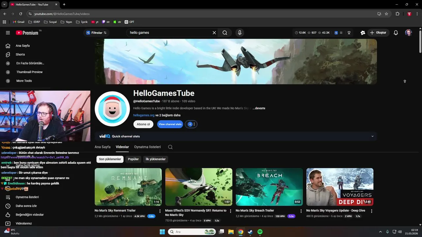422x237 pixels.
Task: Play the Breach trailer thumbnail
Action: coord(269,187)
